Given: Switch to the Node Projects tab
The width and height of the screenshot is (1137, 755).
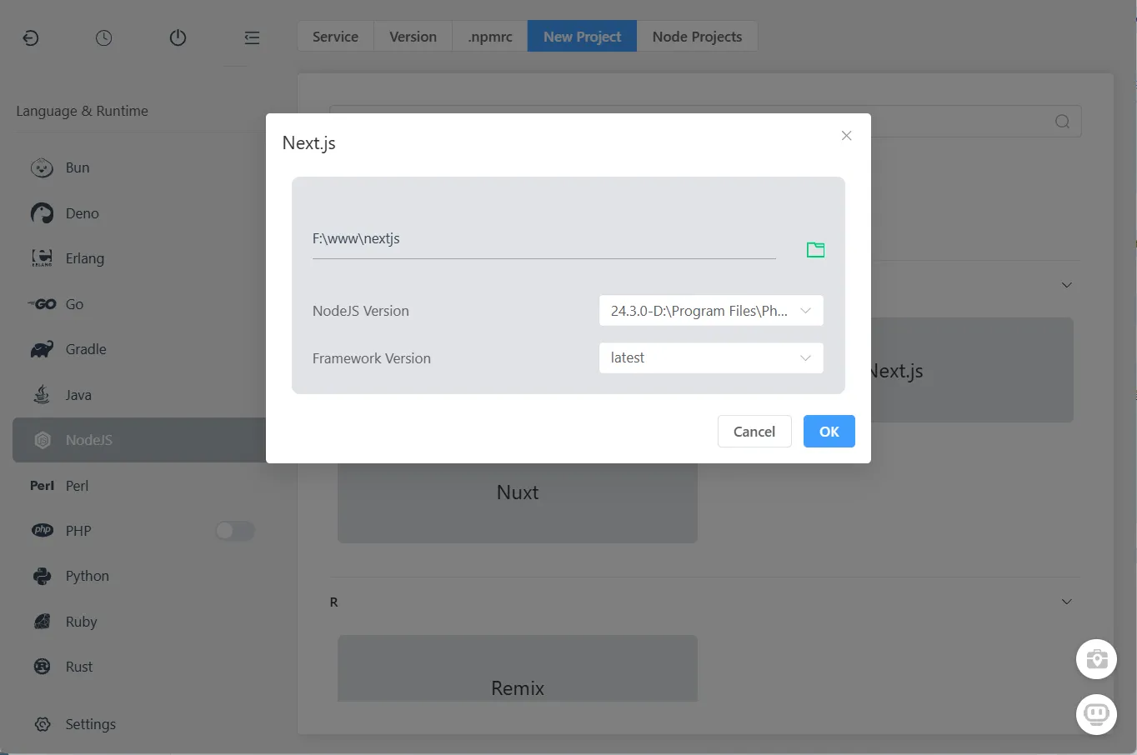Looking at the screenshot, I should point(697,37).
